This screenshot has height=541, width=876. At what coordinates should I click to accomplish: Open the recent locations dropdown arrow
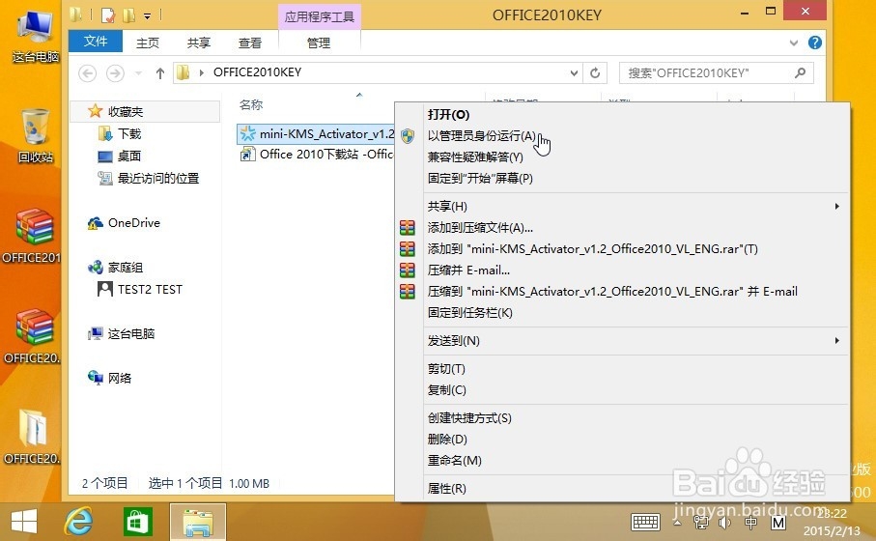pyautogui.click(x=138, y=73)
